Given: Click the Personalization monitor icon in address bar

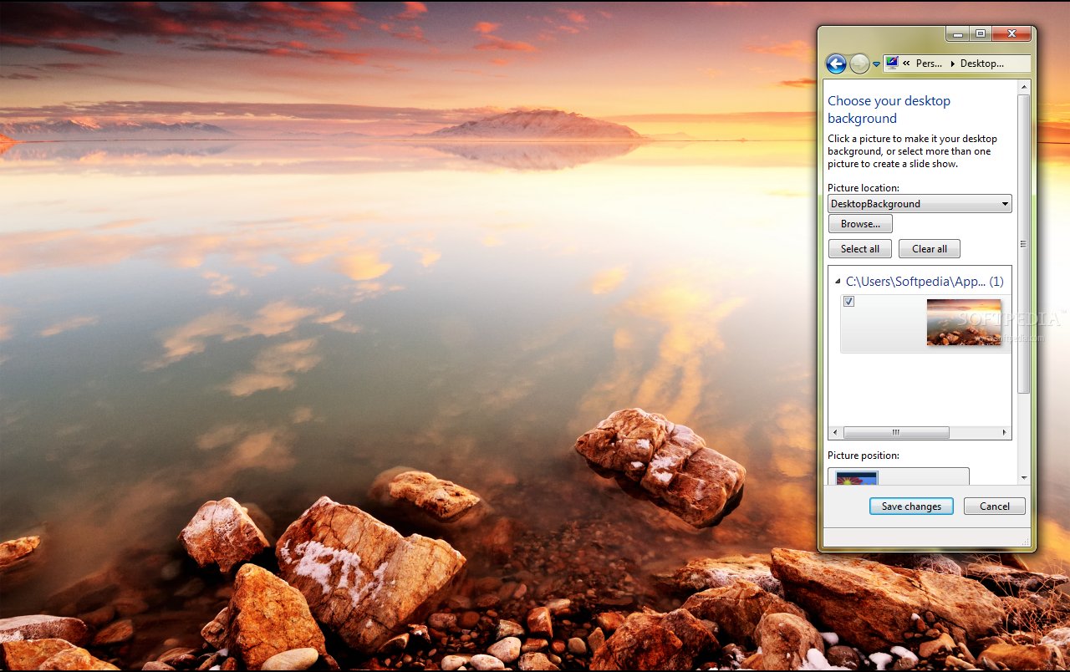Looking at the screenshot, I should click(x=892, y=63).
